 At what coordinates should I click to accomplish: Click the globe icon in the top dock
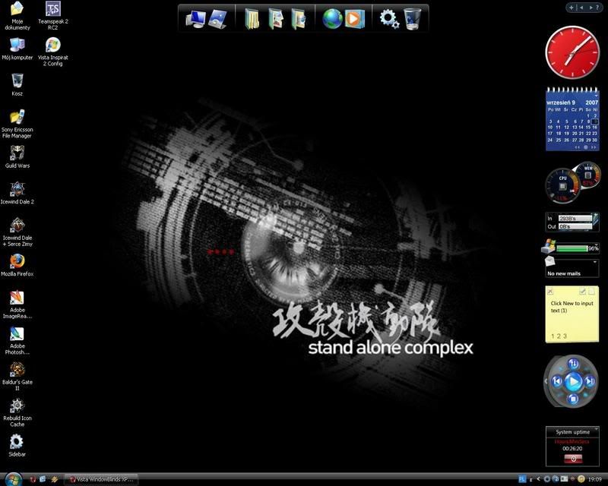tap(332, 18)
